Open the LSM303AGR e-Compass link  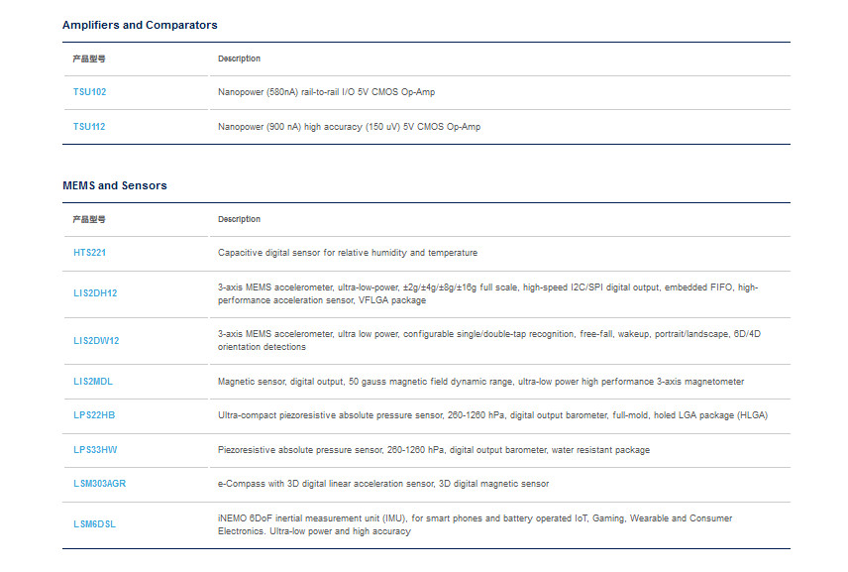point(99,483)
